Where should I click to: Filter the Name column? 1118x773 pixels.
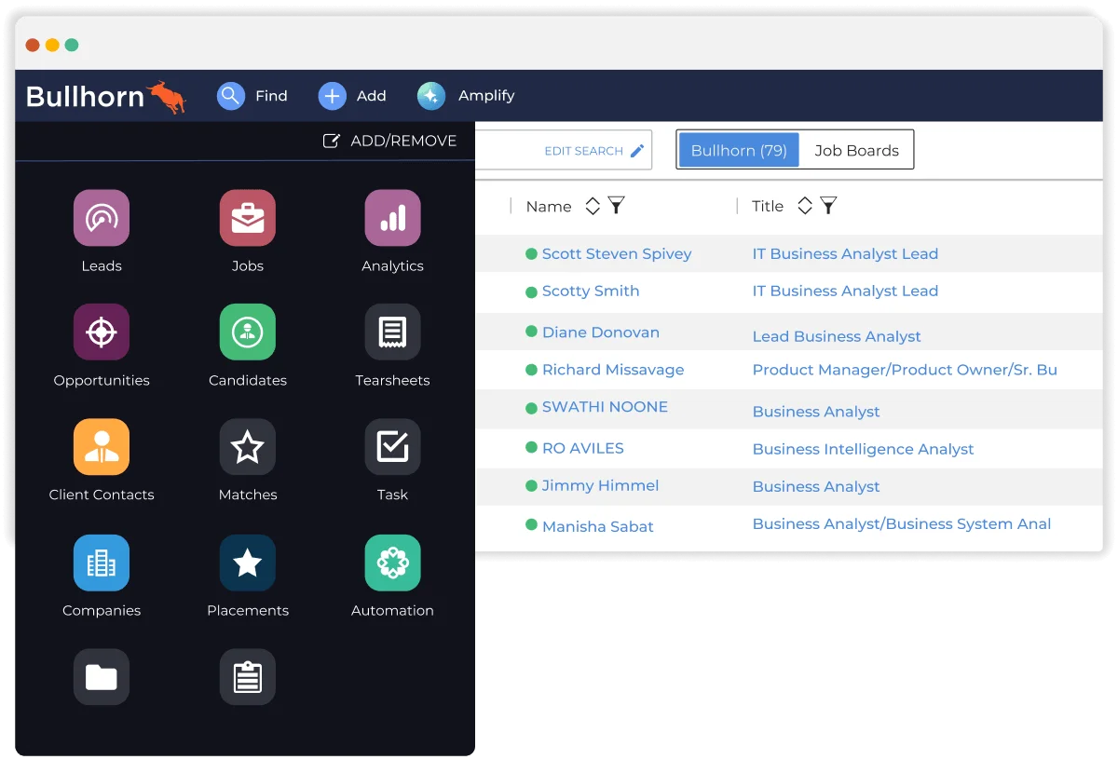tap(616, 206)
